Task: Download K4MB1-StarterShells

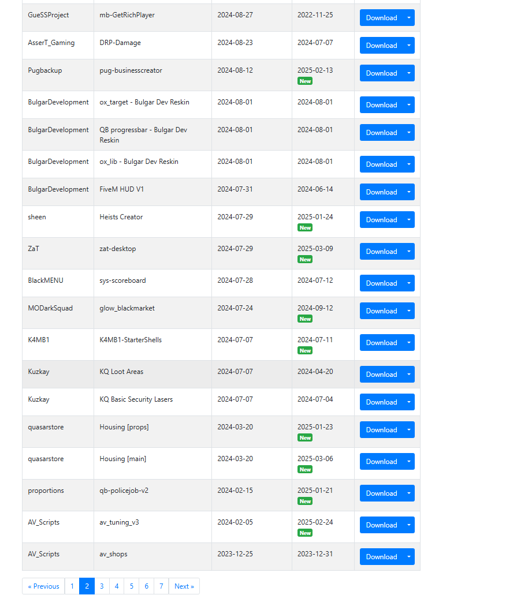Action: [x=381, y=343]
